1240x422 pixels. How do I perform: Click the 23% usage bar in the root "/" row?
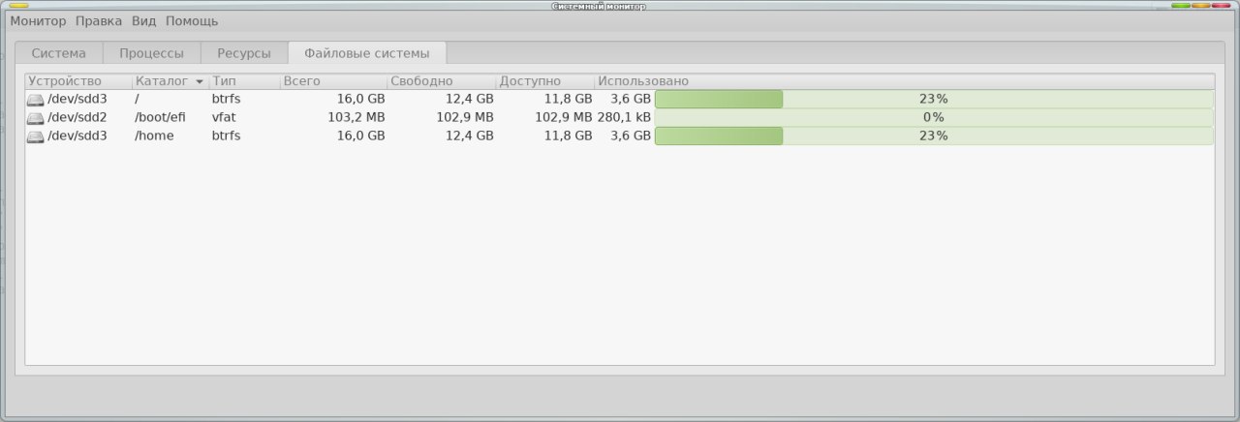coord(934,99)
